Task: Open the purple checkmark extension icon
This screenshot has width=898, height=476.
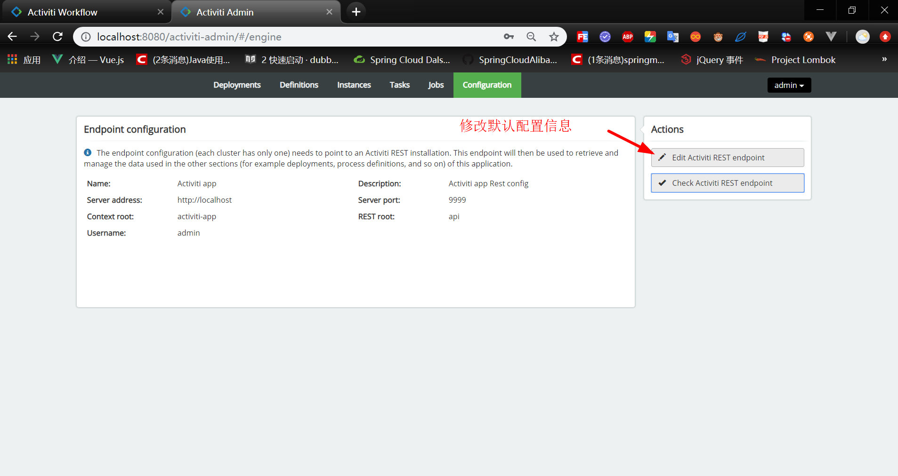Action: click(605, 37)
